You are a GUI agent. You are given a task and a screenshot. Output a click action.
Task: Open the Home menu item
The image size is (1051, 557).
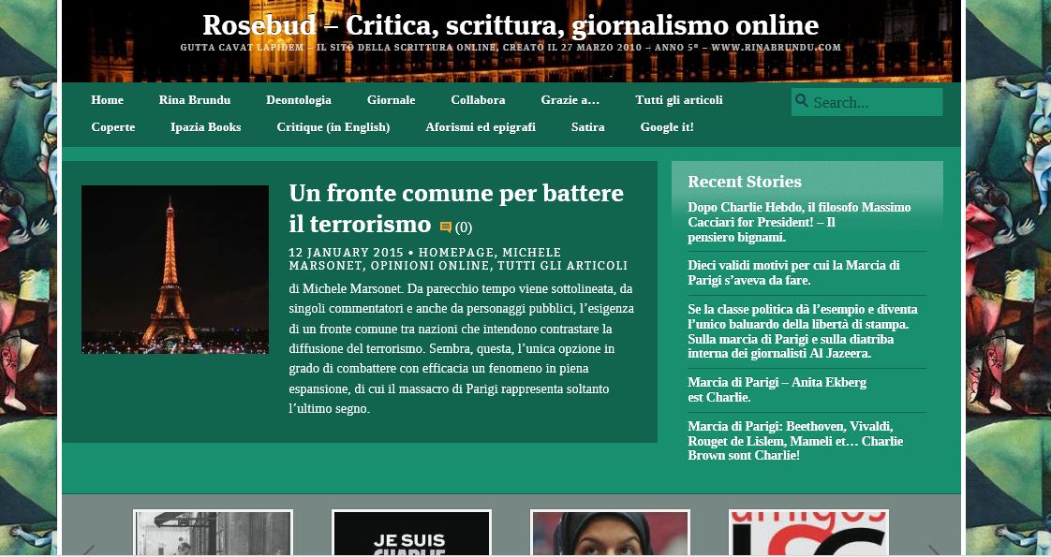point(108,100)
